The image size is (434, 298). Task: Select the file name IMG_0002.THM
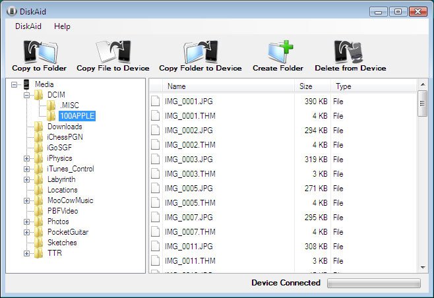[x=190, y=145]
